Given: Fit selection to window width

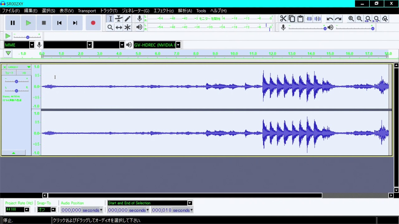Looking at the screenshot, I should coord(368,19).
